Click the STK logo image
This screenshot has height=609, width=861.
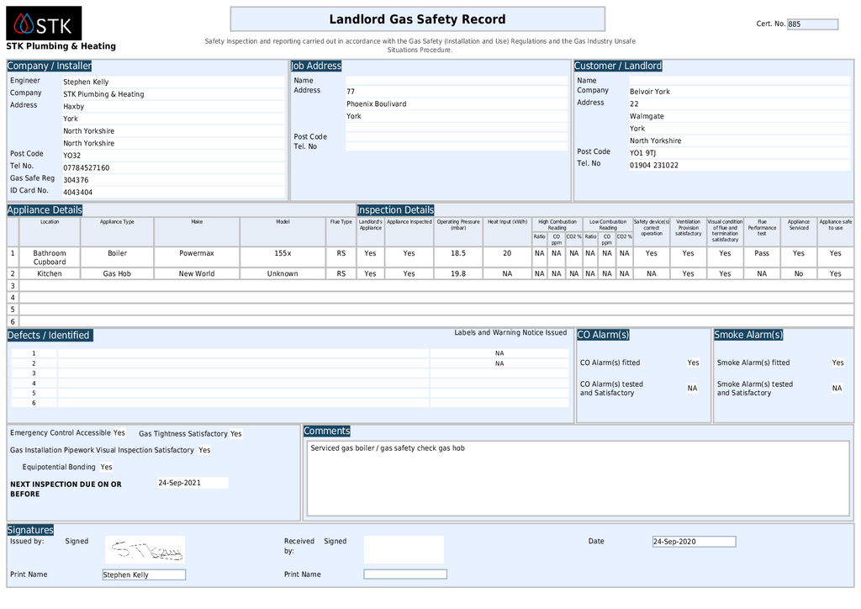pyautogui.click(x=44, y=23)
